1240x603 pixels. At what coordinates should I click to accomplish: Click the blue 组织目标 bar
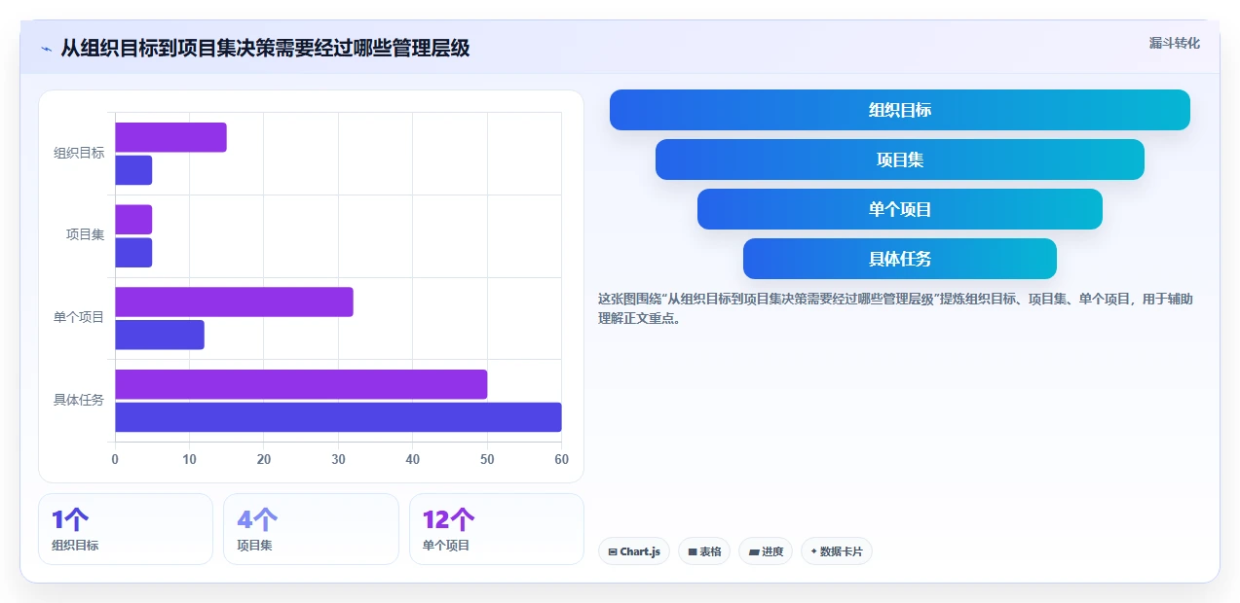point(133,170)
